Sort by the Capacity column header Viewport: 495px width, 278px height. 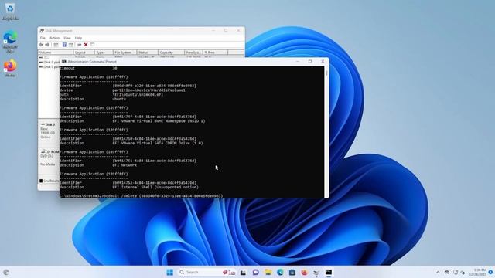tap(171, 53)
